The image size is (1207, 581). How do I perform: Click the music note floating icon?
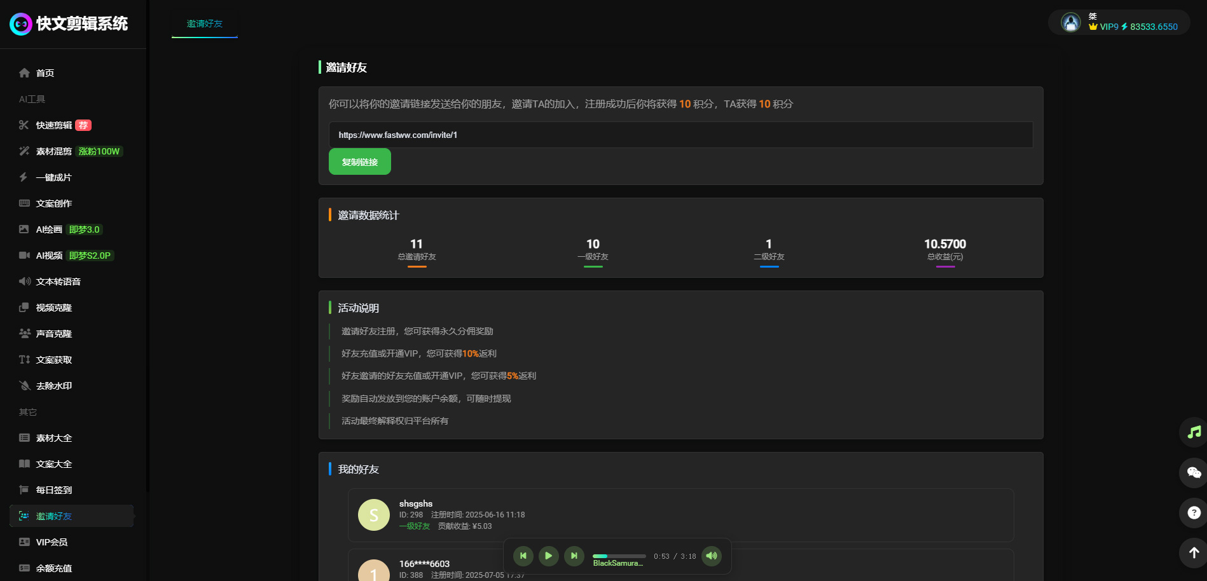[1194, 432]
